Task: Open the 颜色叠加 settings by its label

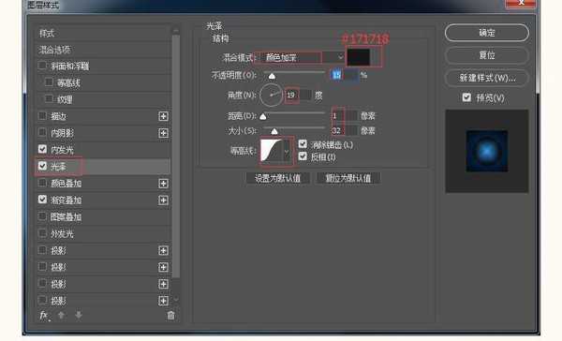Action: pyautogui.click(x=66, y=184)
